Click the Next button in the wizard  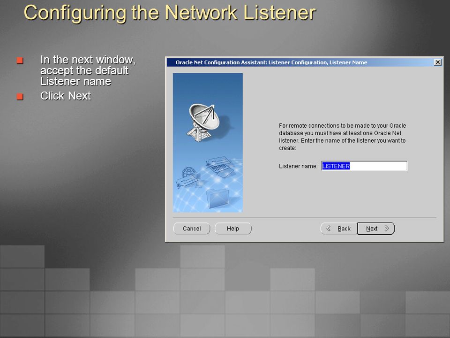point(376,229)
